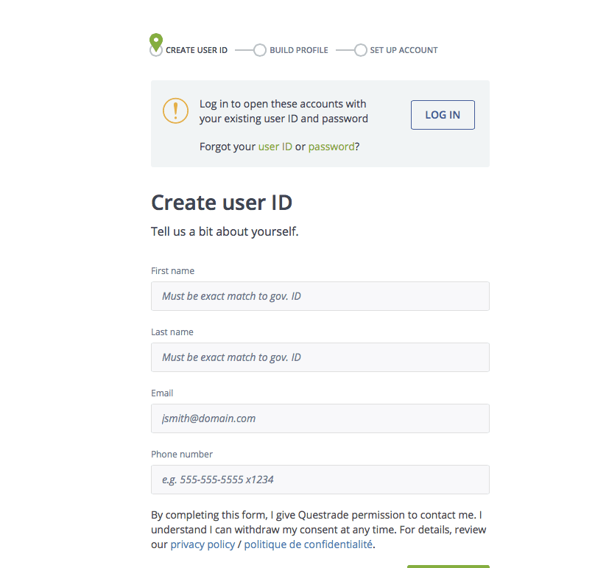Viewport: 595px width, 568px height.
Task: Select the Build Profile step circle
Action: point(259,50)
